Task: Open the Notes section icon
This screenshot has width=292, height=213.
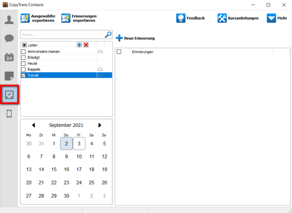Action: tap(9, 76)
